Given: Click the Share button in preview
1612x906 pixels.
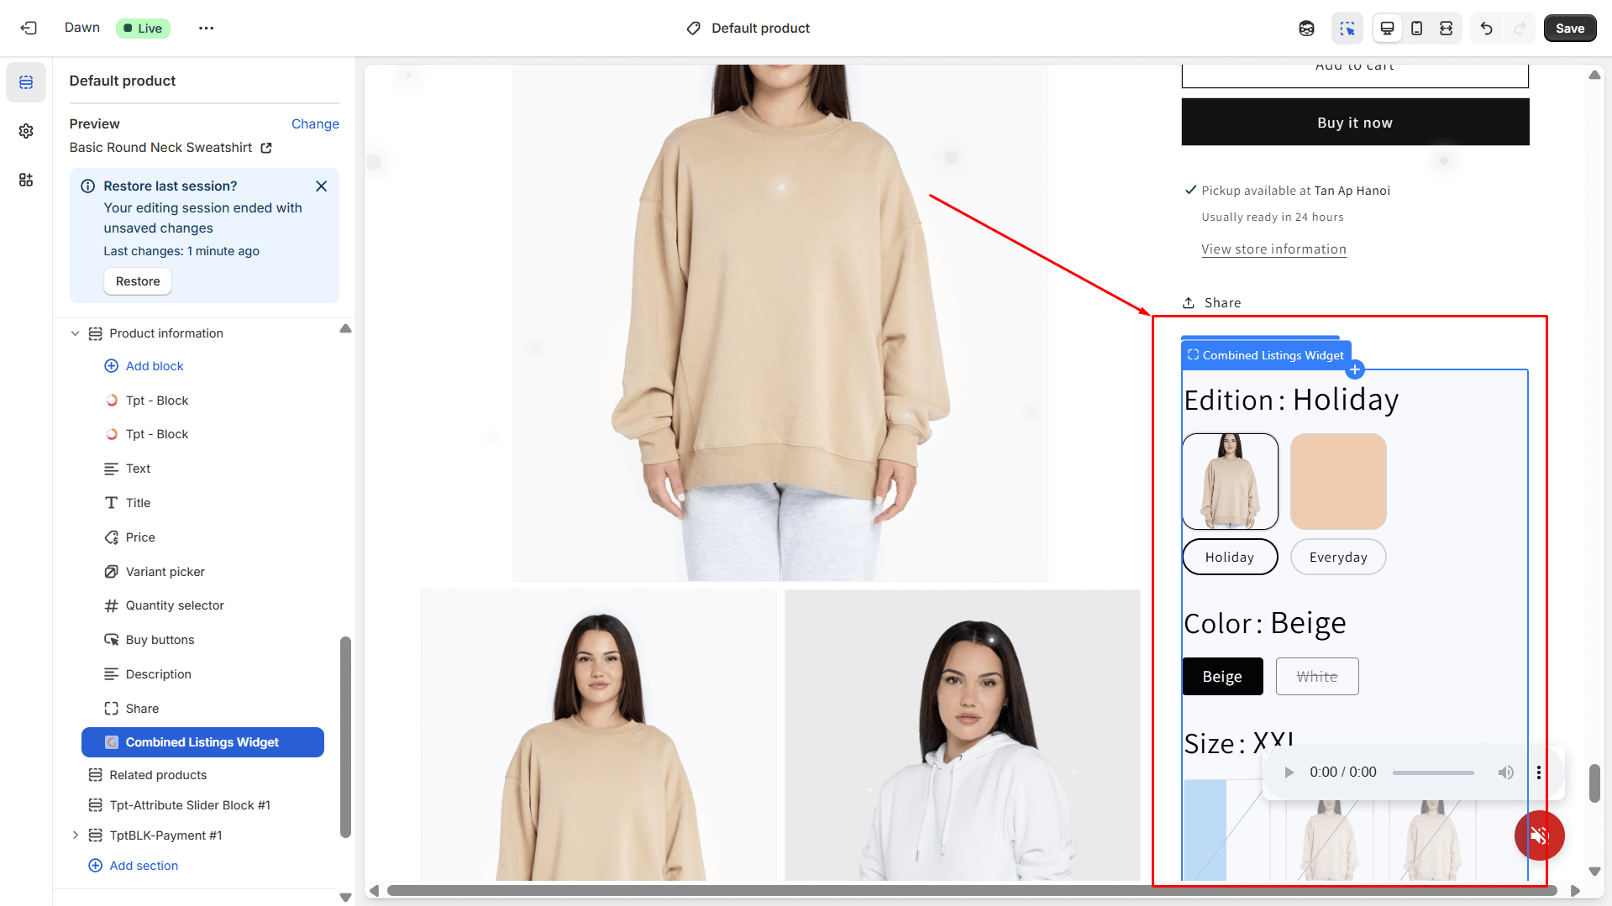Looking at the screenshot, I should click(1211, 303).
